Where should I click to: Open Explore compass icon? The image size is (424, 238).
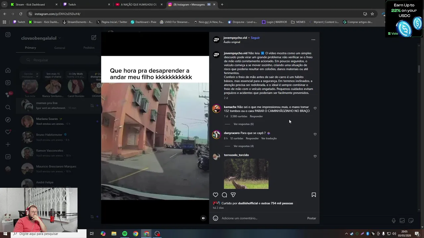click(x=8, y=120)
